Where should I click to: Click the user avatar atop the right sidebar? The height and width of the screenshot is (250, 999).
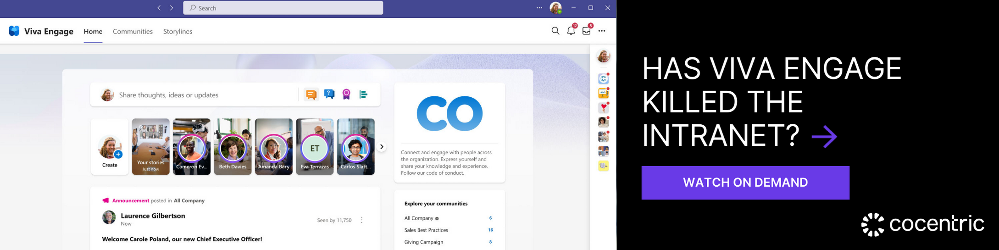tap(603, 56)
